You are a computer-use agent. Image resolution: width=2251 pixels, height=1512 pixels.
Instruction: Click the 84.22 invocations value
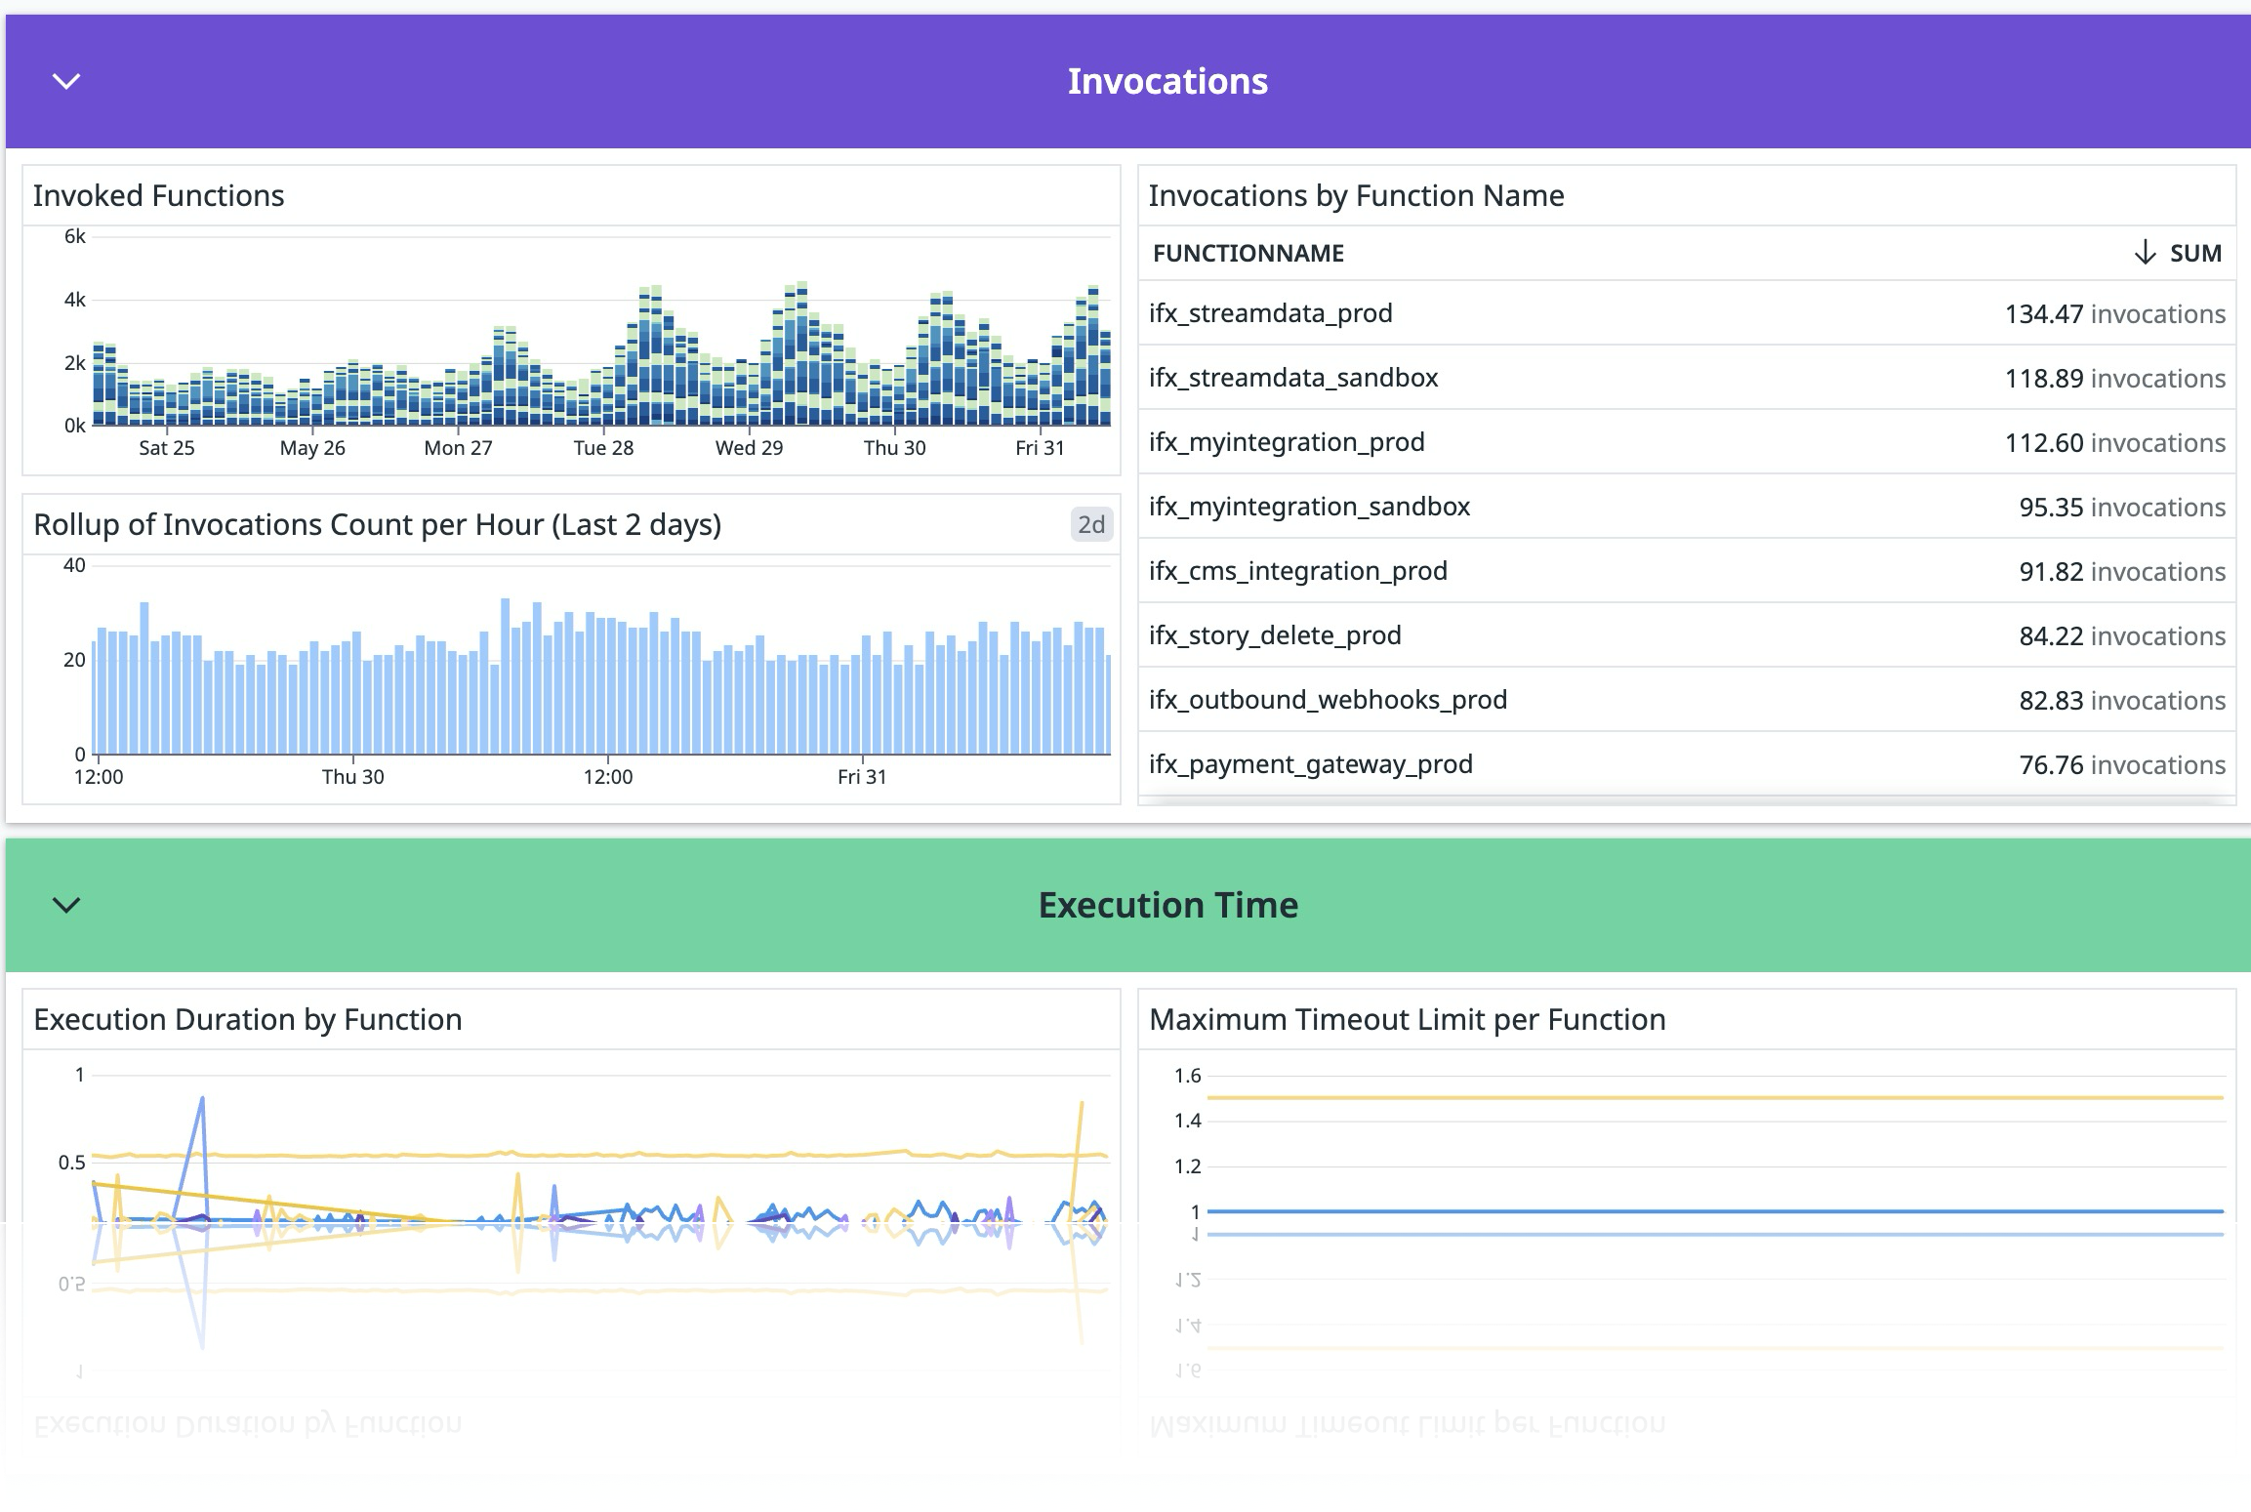pyautogui.click(x=2122, y=636)
